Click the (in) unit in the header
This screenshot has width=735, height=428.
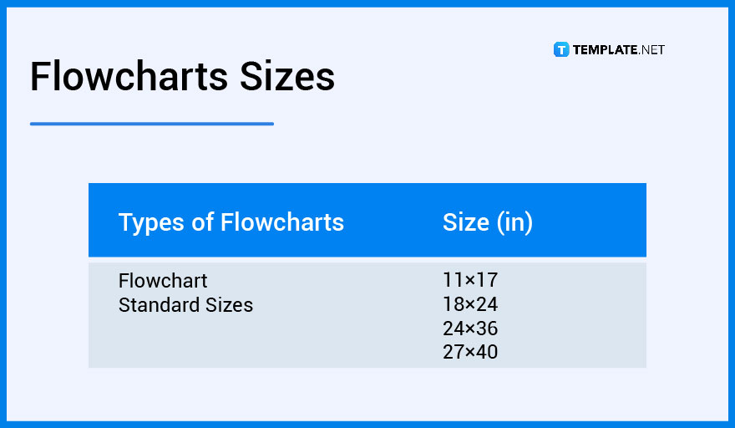[x=514, y=222]
